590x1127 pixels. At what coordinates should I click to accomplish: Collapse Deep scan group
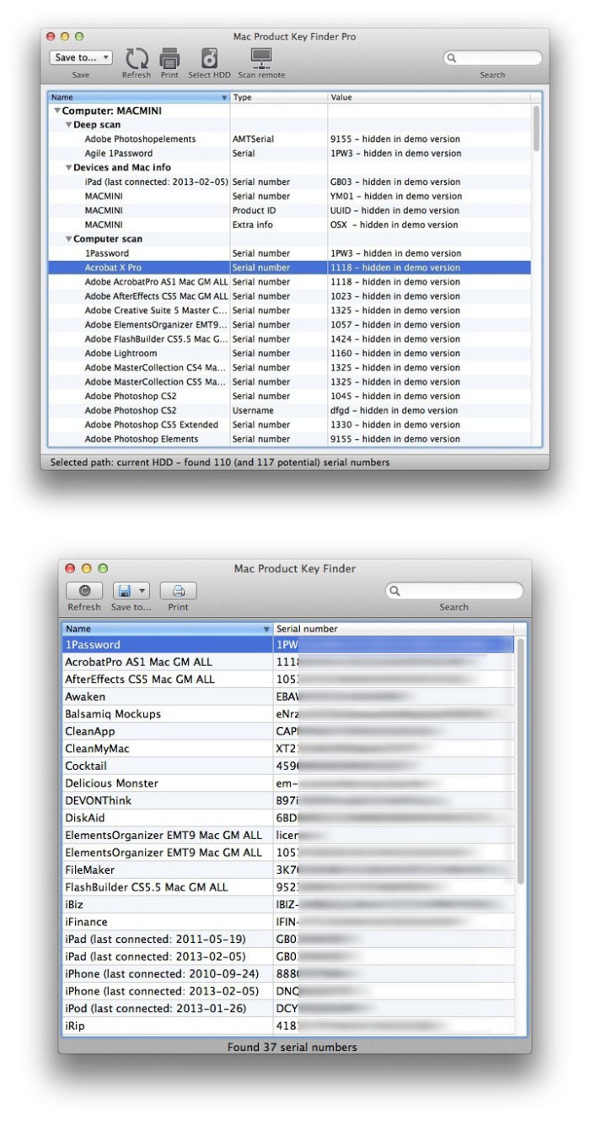(68, 125)
